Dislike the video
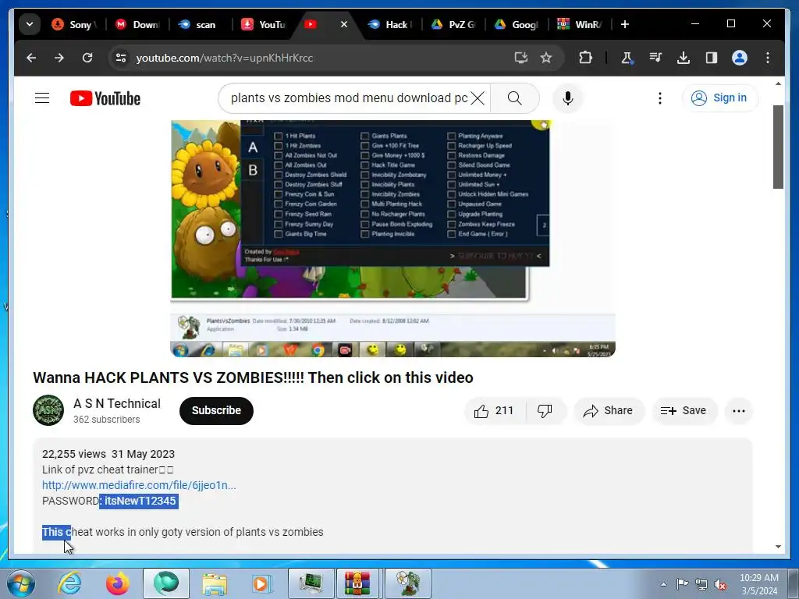799x599 pixels. [x=545, y=410]
